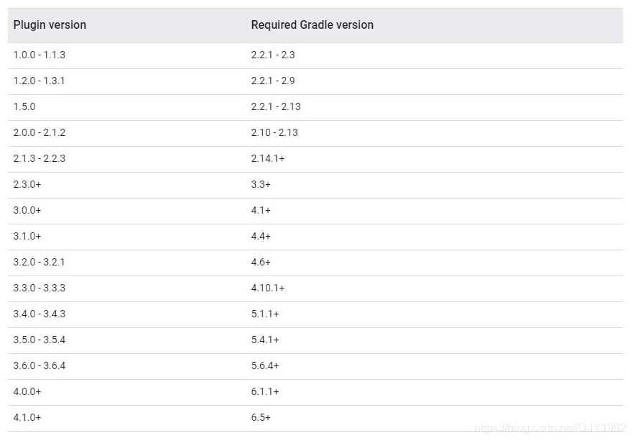Select the plugin version 3.1.0+ cell

pos(27,237)
